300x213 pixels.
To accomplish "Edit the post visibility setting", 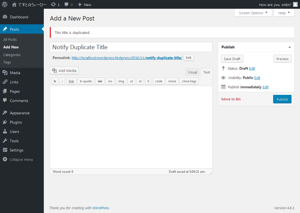I will [x=257, y=78].
